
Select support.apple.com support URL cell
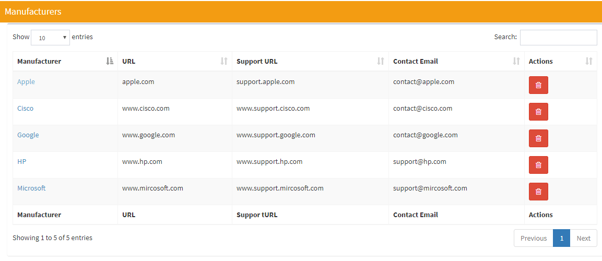click(310, 85)
